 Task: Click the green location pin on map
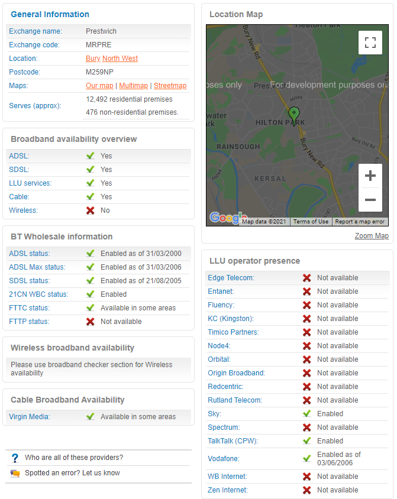294,115
